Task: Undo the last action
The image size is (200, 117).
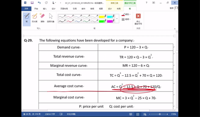Action: point(39,3)
